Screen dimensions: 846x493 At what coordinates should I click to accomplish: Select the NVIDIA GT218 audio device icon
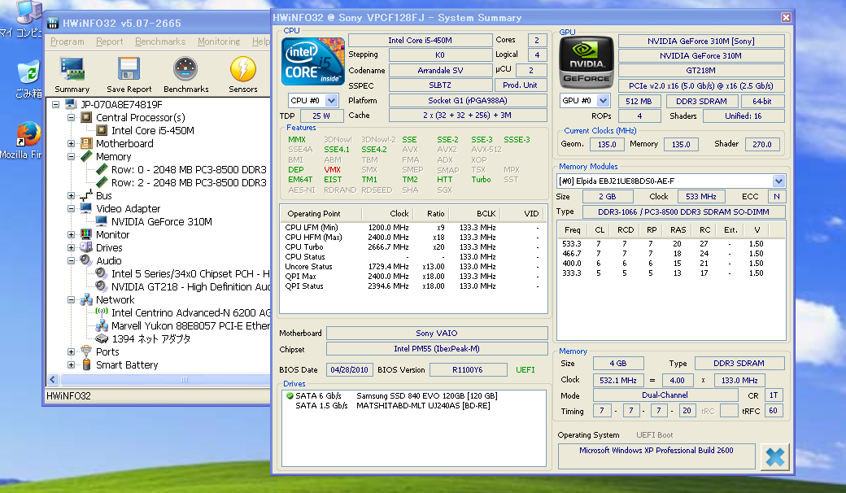pyautogui.click(x=102, y=286)
